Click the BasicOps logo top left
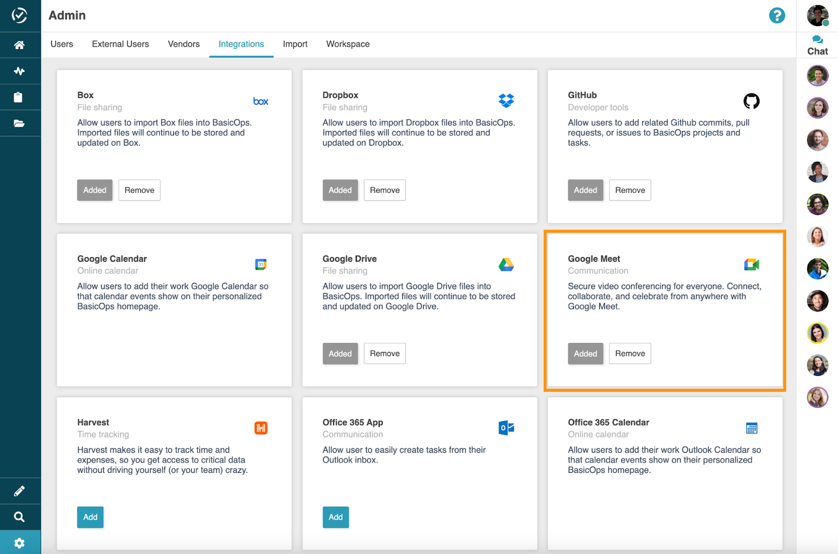 [x=20, y=16]
